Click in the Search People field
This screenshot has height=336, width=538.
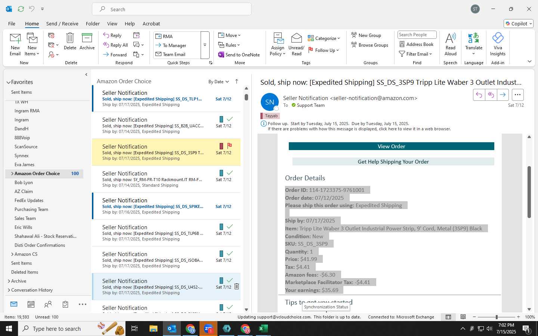[417, 35]
